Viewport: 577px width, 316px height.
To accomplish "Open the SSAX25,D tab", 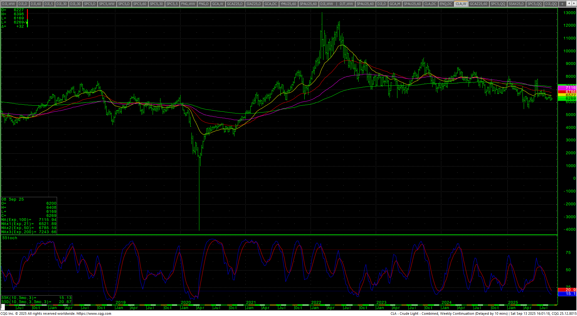I will 516,4.
